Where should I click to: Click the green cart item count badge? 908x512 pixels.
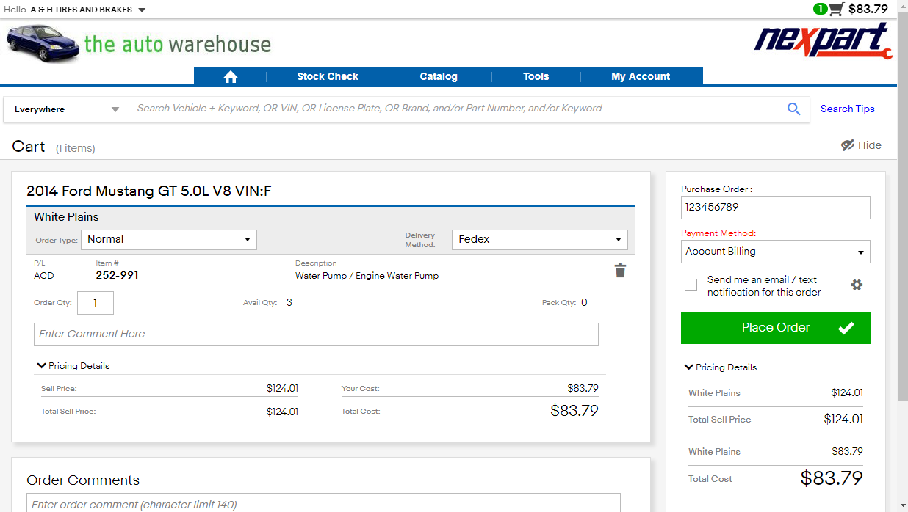[820, 9]
